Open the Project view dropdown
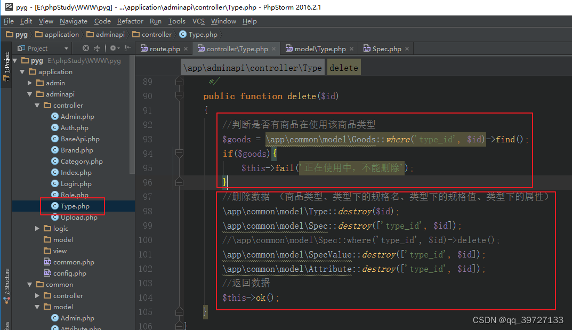The image size is (572, 330). click(x=66, y=49)
